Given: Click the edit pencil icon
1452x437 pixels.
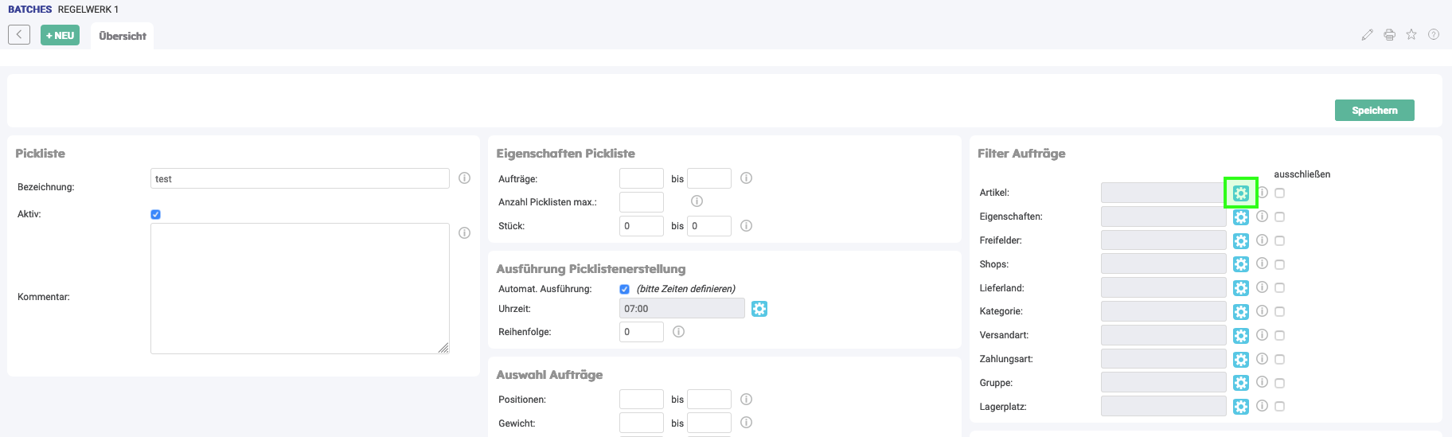Looking at the screenshot, I should point(1367,35).
